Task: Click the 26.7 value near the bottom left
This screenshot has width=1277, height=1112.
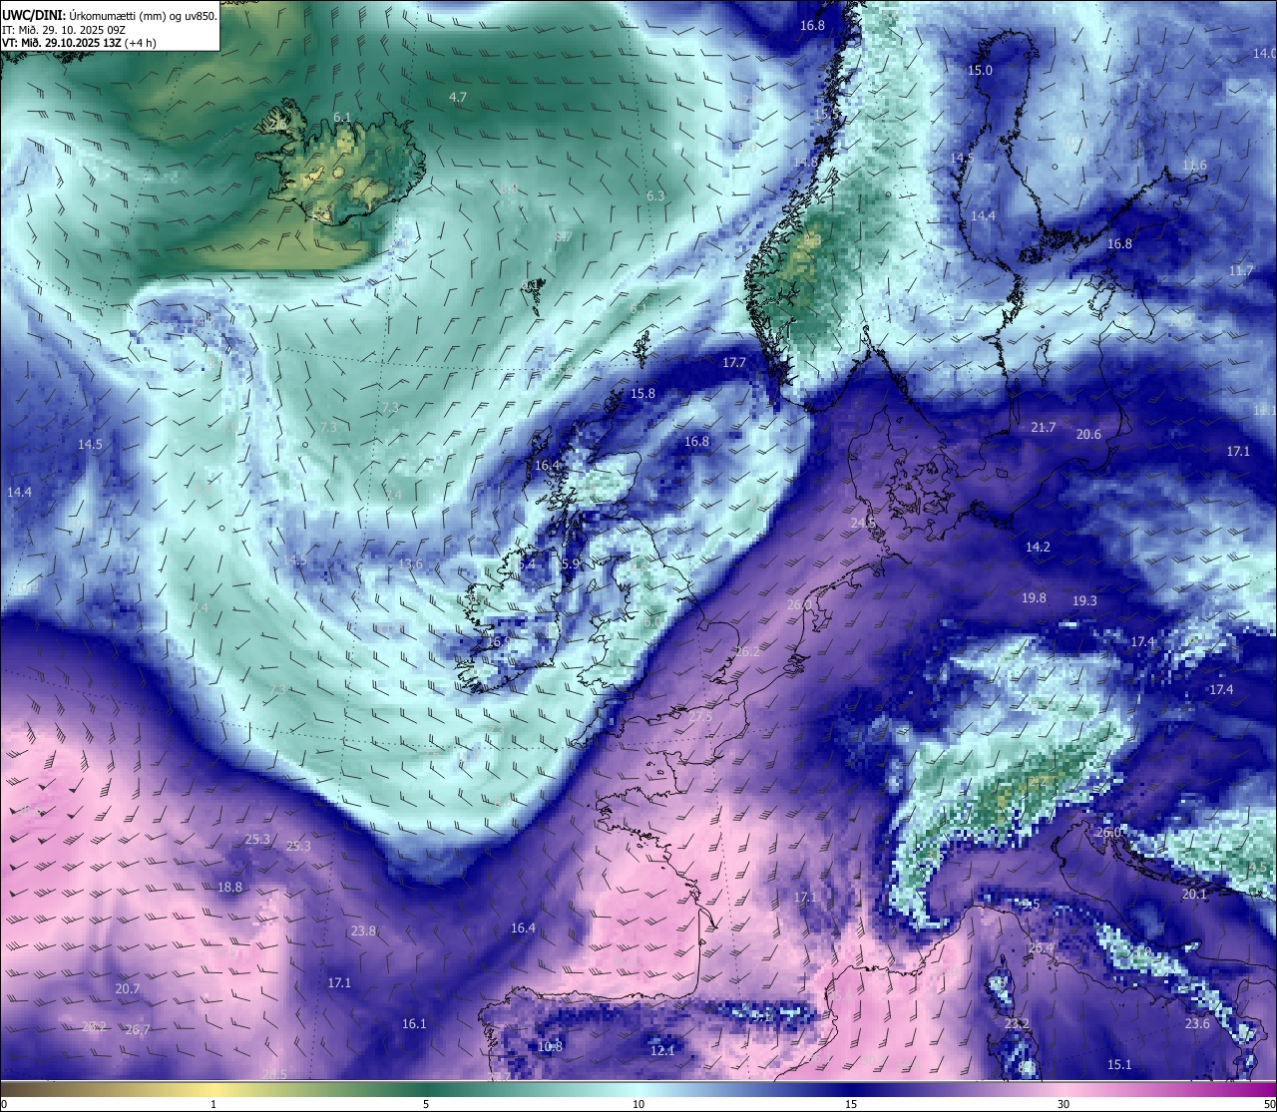Action: [x=138, y=1030]
